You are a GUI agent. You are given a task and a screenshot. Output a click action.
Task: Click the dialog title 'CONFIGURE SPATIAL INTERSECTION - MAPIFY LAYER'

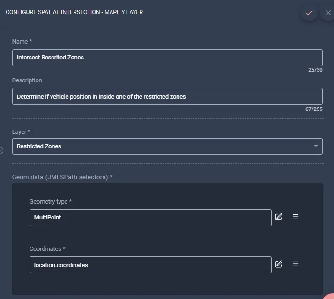click(74, 12)
